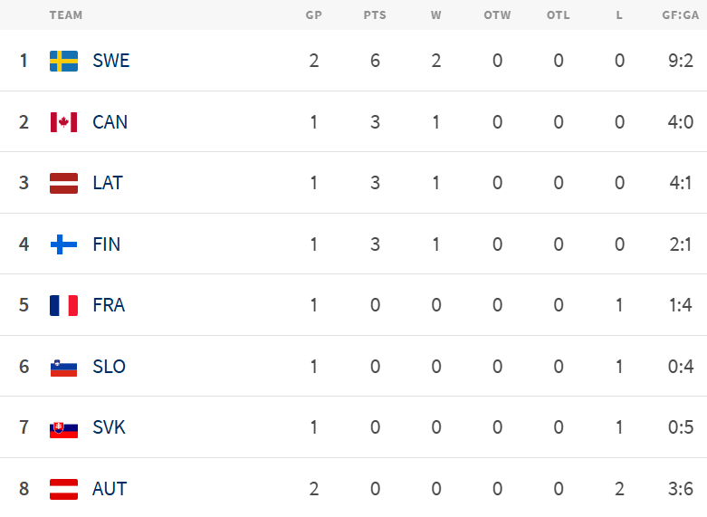Click the TEAM column header
This screenshot has height=517, width=707.
pyautogui.click(x=66, y=15)
